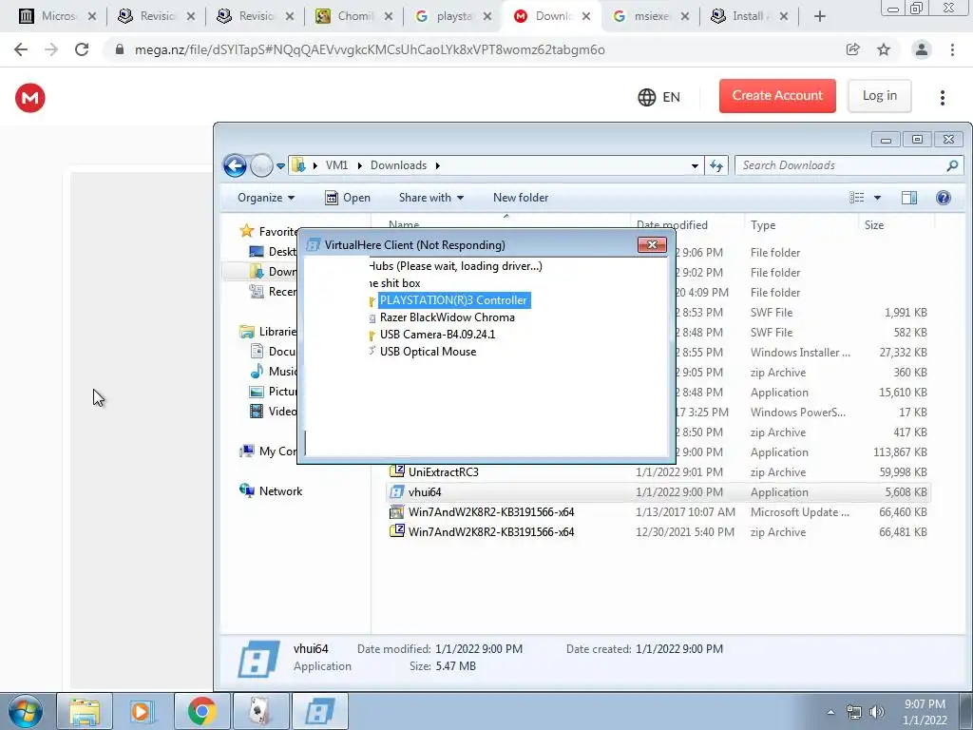Select USB Optical Mouse device

[428, 352]
